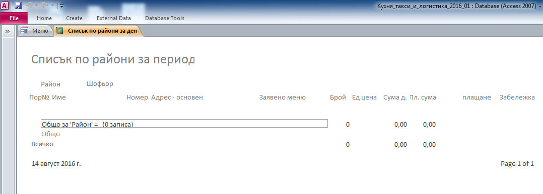This screenshot has height=194, width=543.
Task: Click the date 14 август 2016 г.
Action: (56, 163)
